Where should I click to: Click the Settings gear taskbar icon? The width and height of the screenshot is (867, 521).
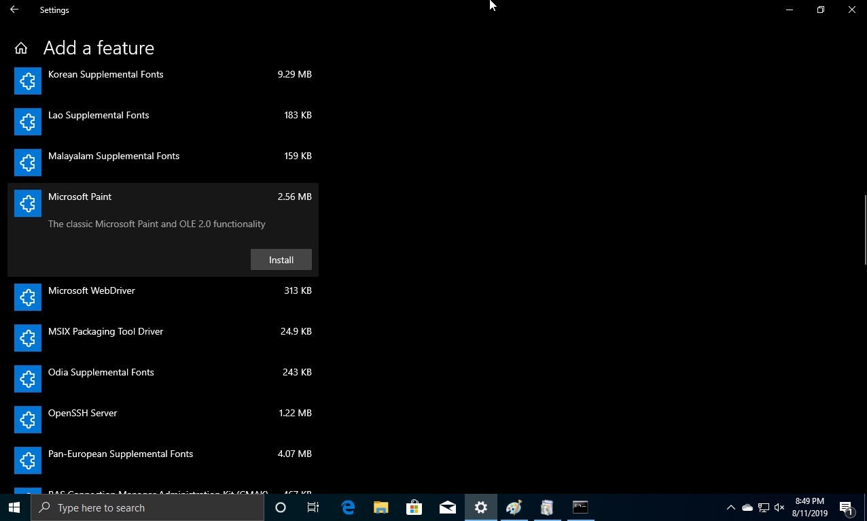point(481,507)
